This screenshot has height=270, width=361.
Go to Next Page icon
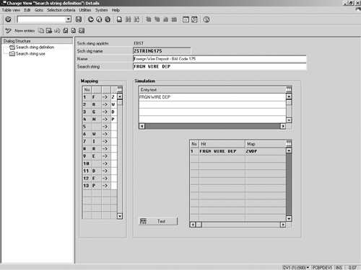[165, 19]
